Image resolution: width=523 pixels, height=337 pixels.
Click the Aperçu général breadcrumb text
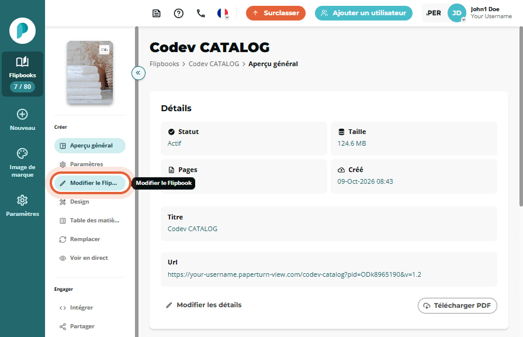pyautogui.click(x=273, y=64)
